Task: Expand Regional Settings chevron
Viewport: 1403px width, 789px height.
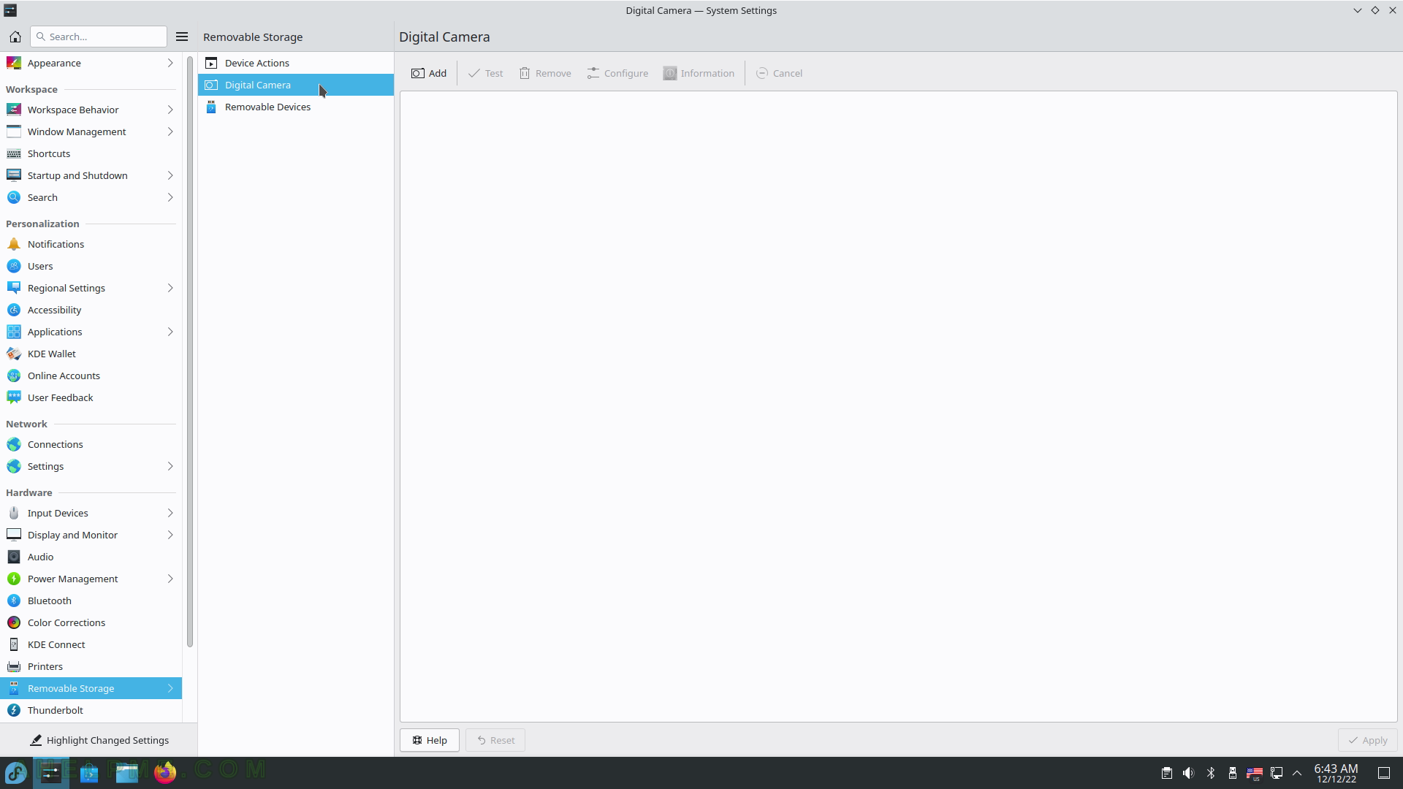Action: tap(170, 288)
